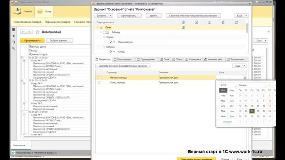The image size is (285, 160).
Task: Click fields icon in the Отчет row
Action: [x=183, y=28]
